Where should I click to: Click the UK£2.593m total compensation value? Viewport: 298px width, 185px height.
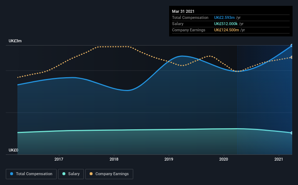click(x=224, y=17)
